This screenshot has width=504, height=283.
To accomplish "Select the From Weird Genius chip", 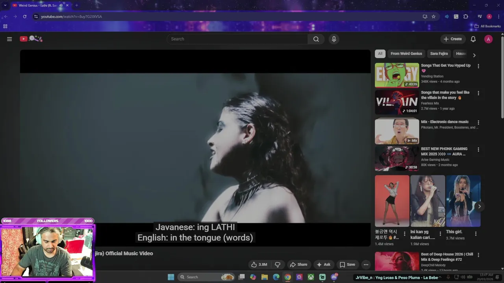I will pyautogui.click(x=406, y=53).
